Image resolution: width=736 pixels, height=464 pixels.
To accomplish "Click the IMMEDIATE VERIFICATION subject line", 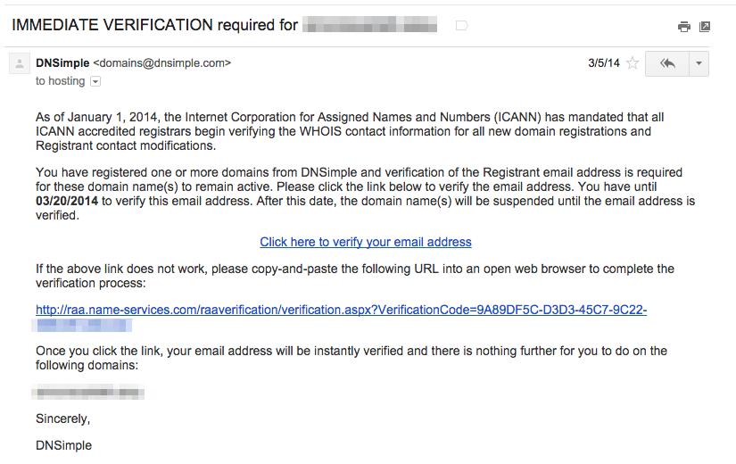I will tap(154, 25).
